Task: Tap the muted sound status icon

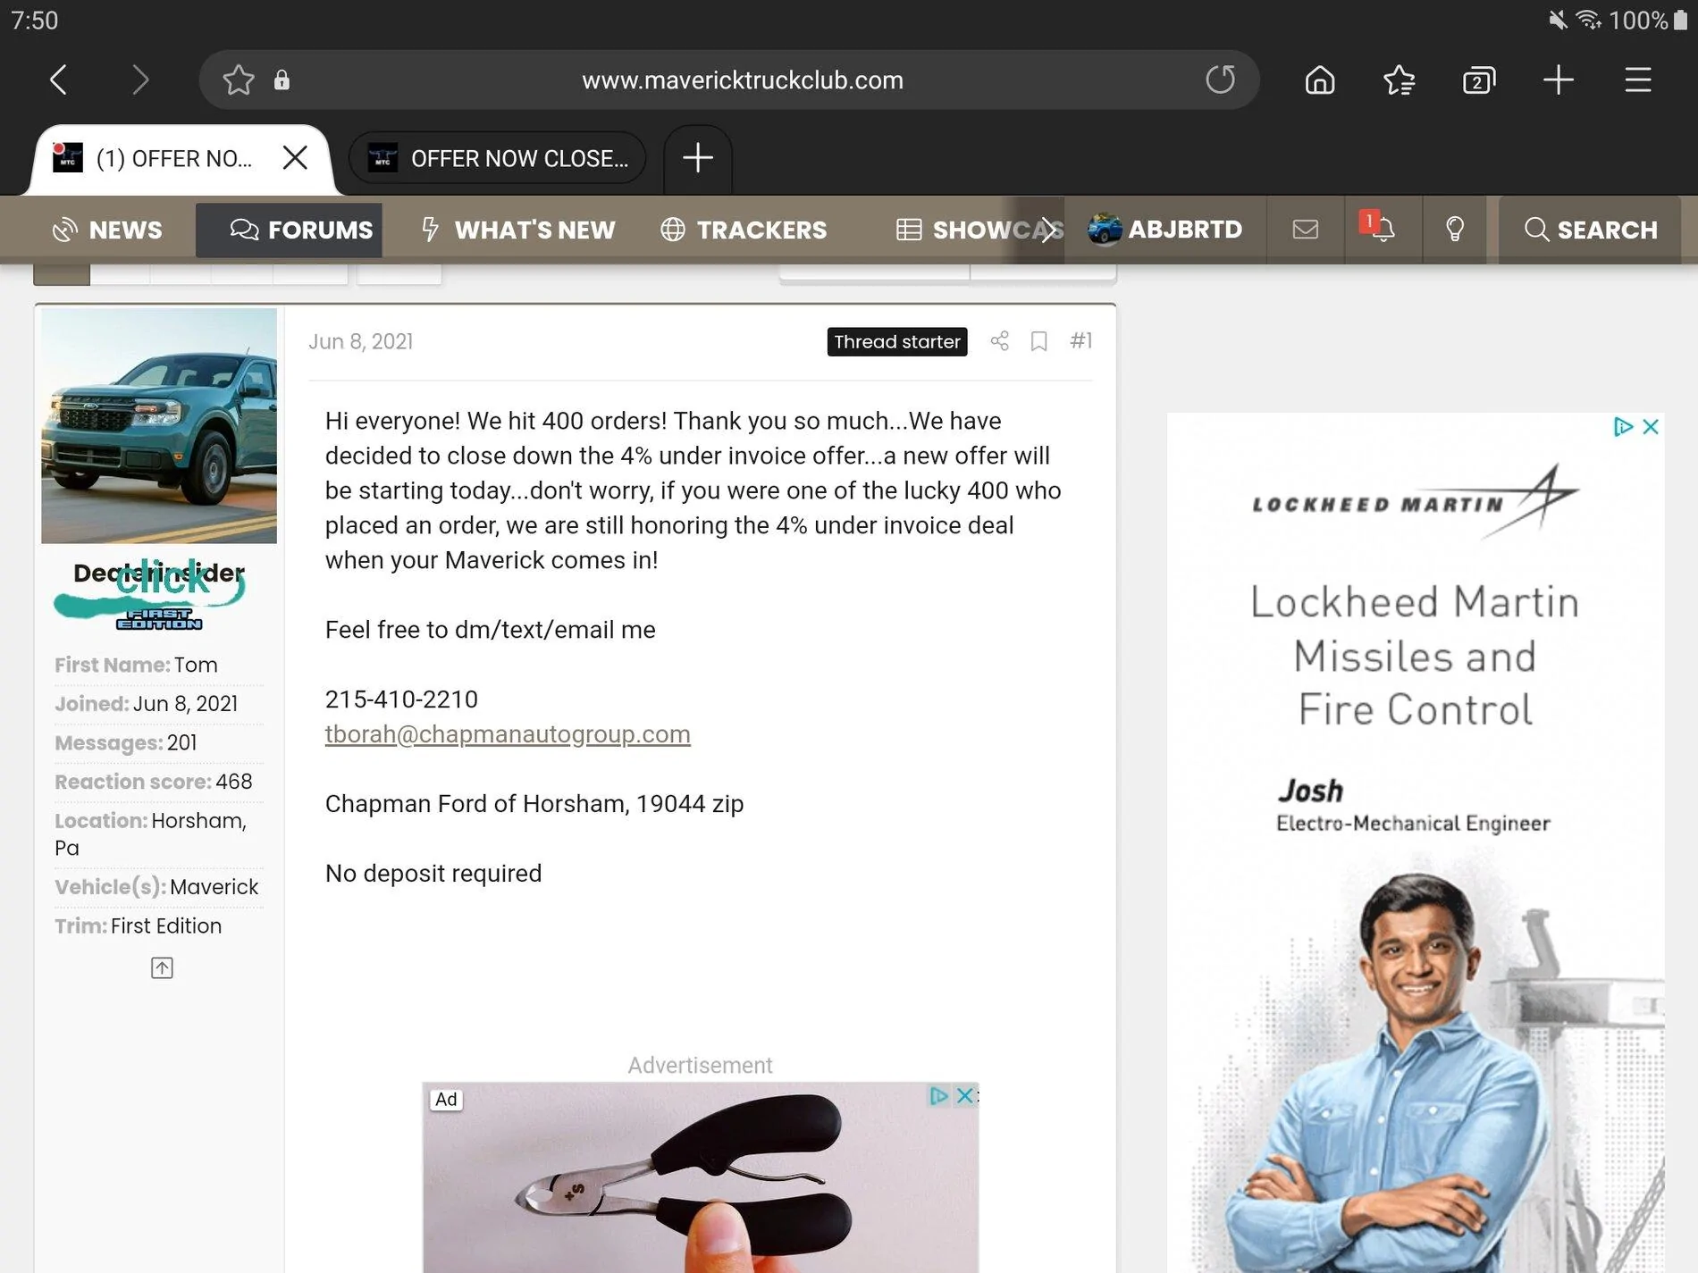Action: point(1558,20)
